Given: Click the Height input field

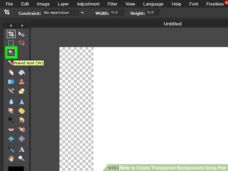Looking at the screenshot, I should click(x=153, y=13).
